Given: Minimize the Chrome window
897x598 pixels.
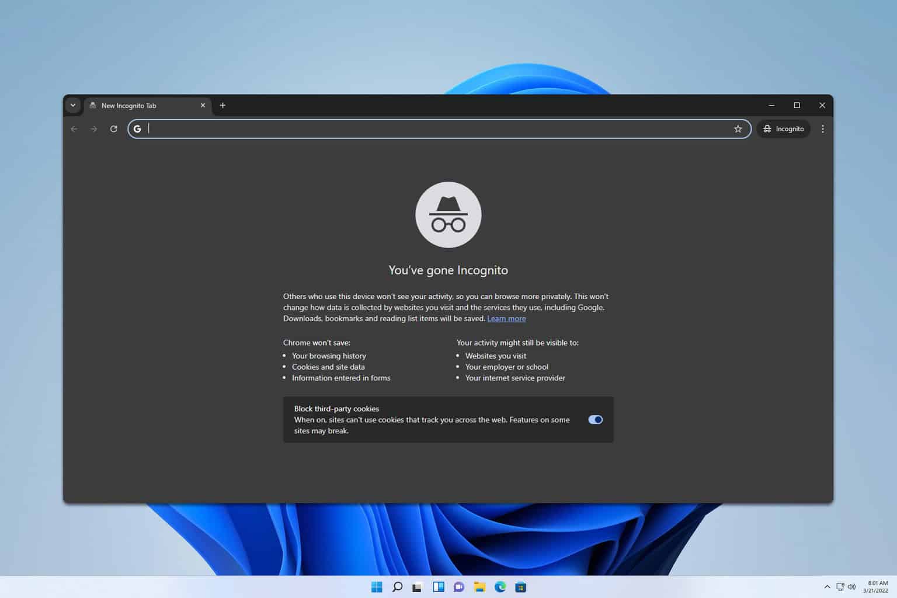Looking at the screenshot, I should pyautogui.click(x=771, y=105).
